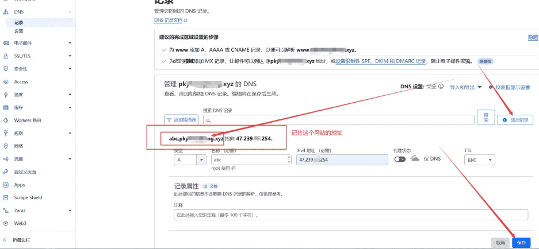
Task: Click the SSL/TLS lock icon
Action: 6,56
